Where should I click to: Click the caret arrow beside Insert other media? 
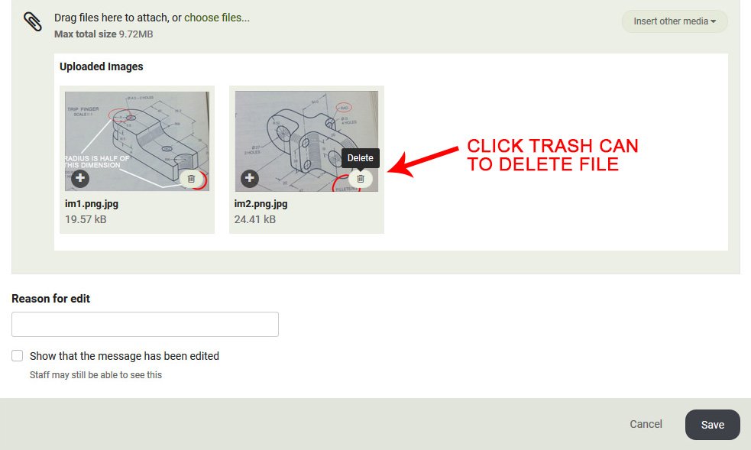click(713, 21)
